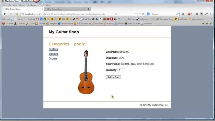Open the File menu
This screenshot has width=215, height=121.
(4, 5)
